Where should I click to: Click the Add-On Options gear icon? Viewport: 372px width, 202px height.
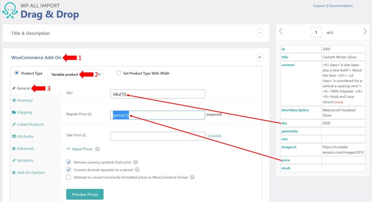(14, 173)
